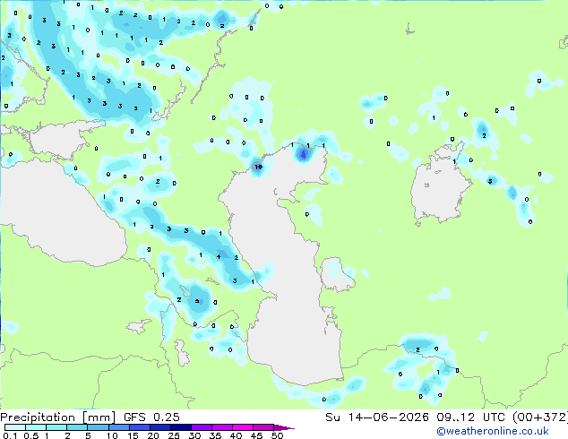Click the 40–45 mm magenta legend box
The height and width of the screenshot is (439, 568).
tap(243, 427)
